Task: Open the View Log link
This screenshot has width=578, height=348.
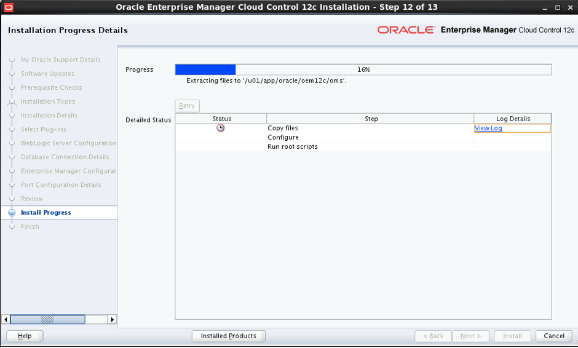Action: point(488,128)
